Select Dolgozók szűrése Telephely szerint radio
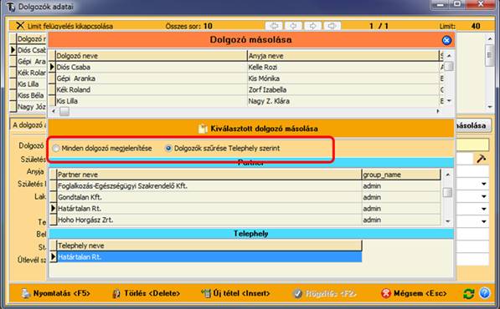This screenshot has height=309, width=500. (168, 148)
